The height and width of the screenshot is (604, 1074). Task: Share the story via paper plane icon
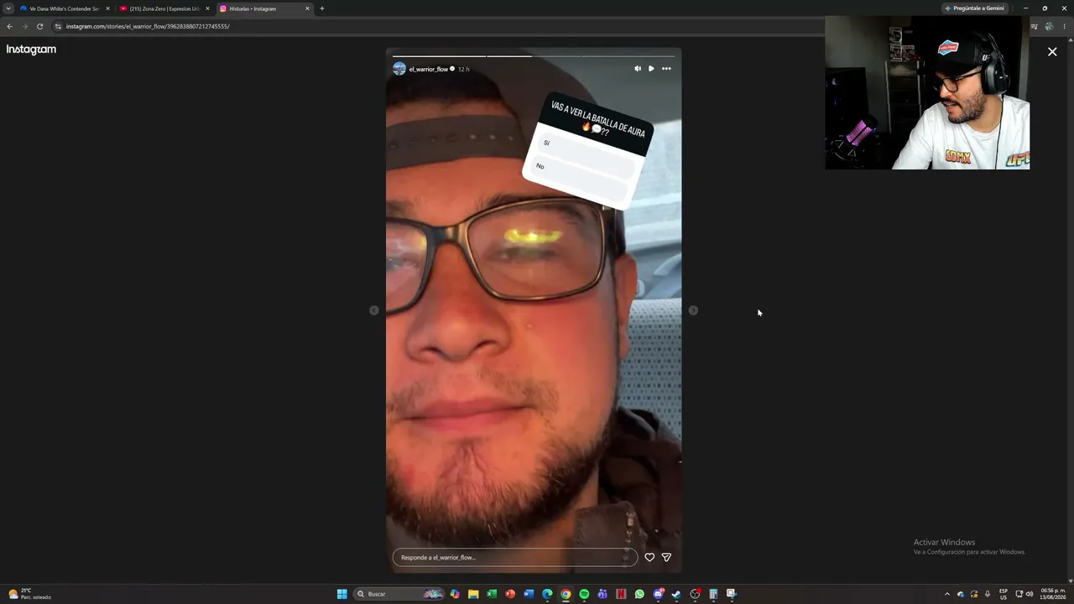pos(666,557)
